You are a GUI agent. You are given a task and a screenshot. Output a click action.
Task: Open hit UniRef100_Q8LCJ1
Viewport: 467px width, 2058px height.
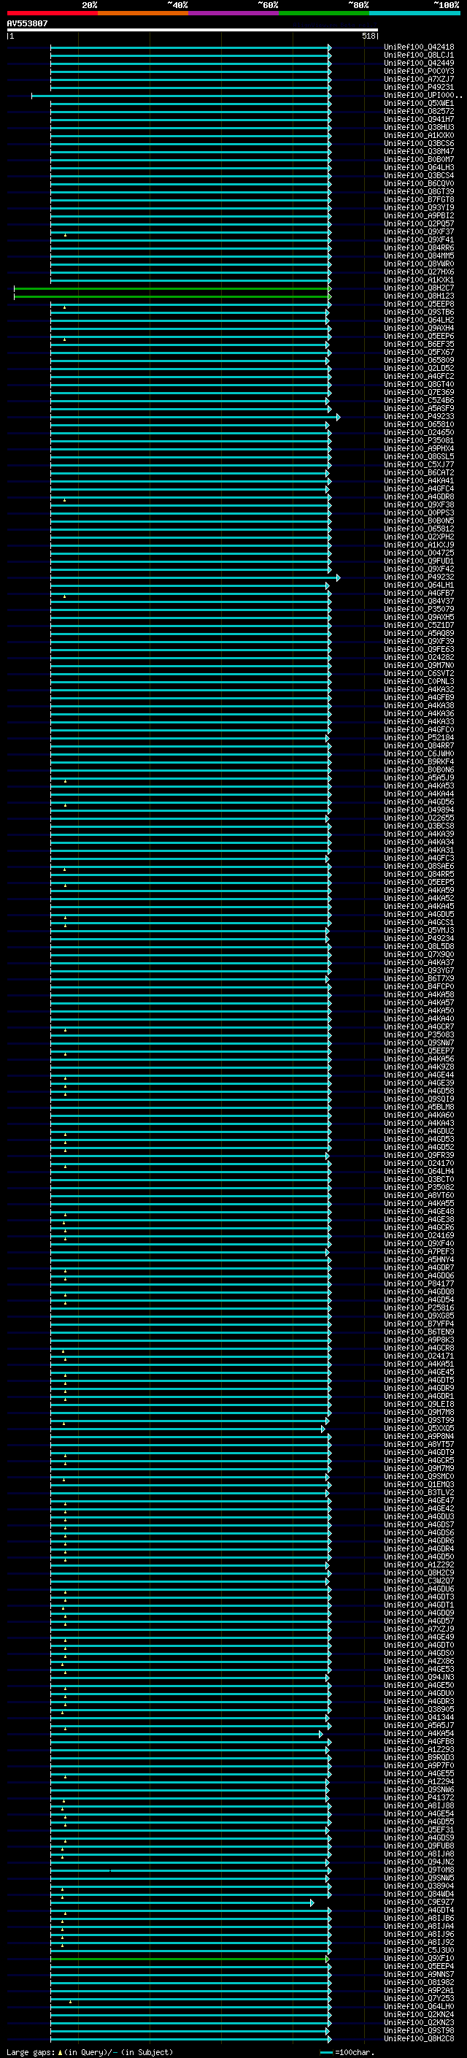pos(418,55)
